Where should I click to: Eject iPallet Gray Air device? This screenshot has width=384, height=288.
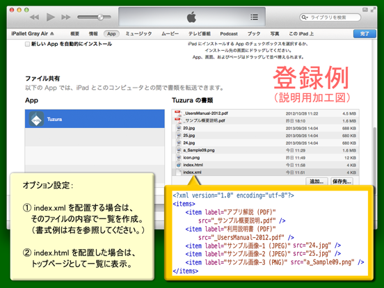pos(52,33)
